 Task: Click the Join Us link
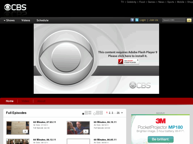tap(154, 20)
